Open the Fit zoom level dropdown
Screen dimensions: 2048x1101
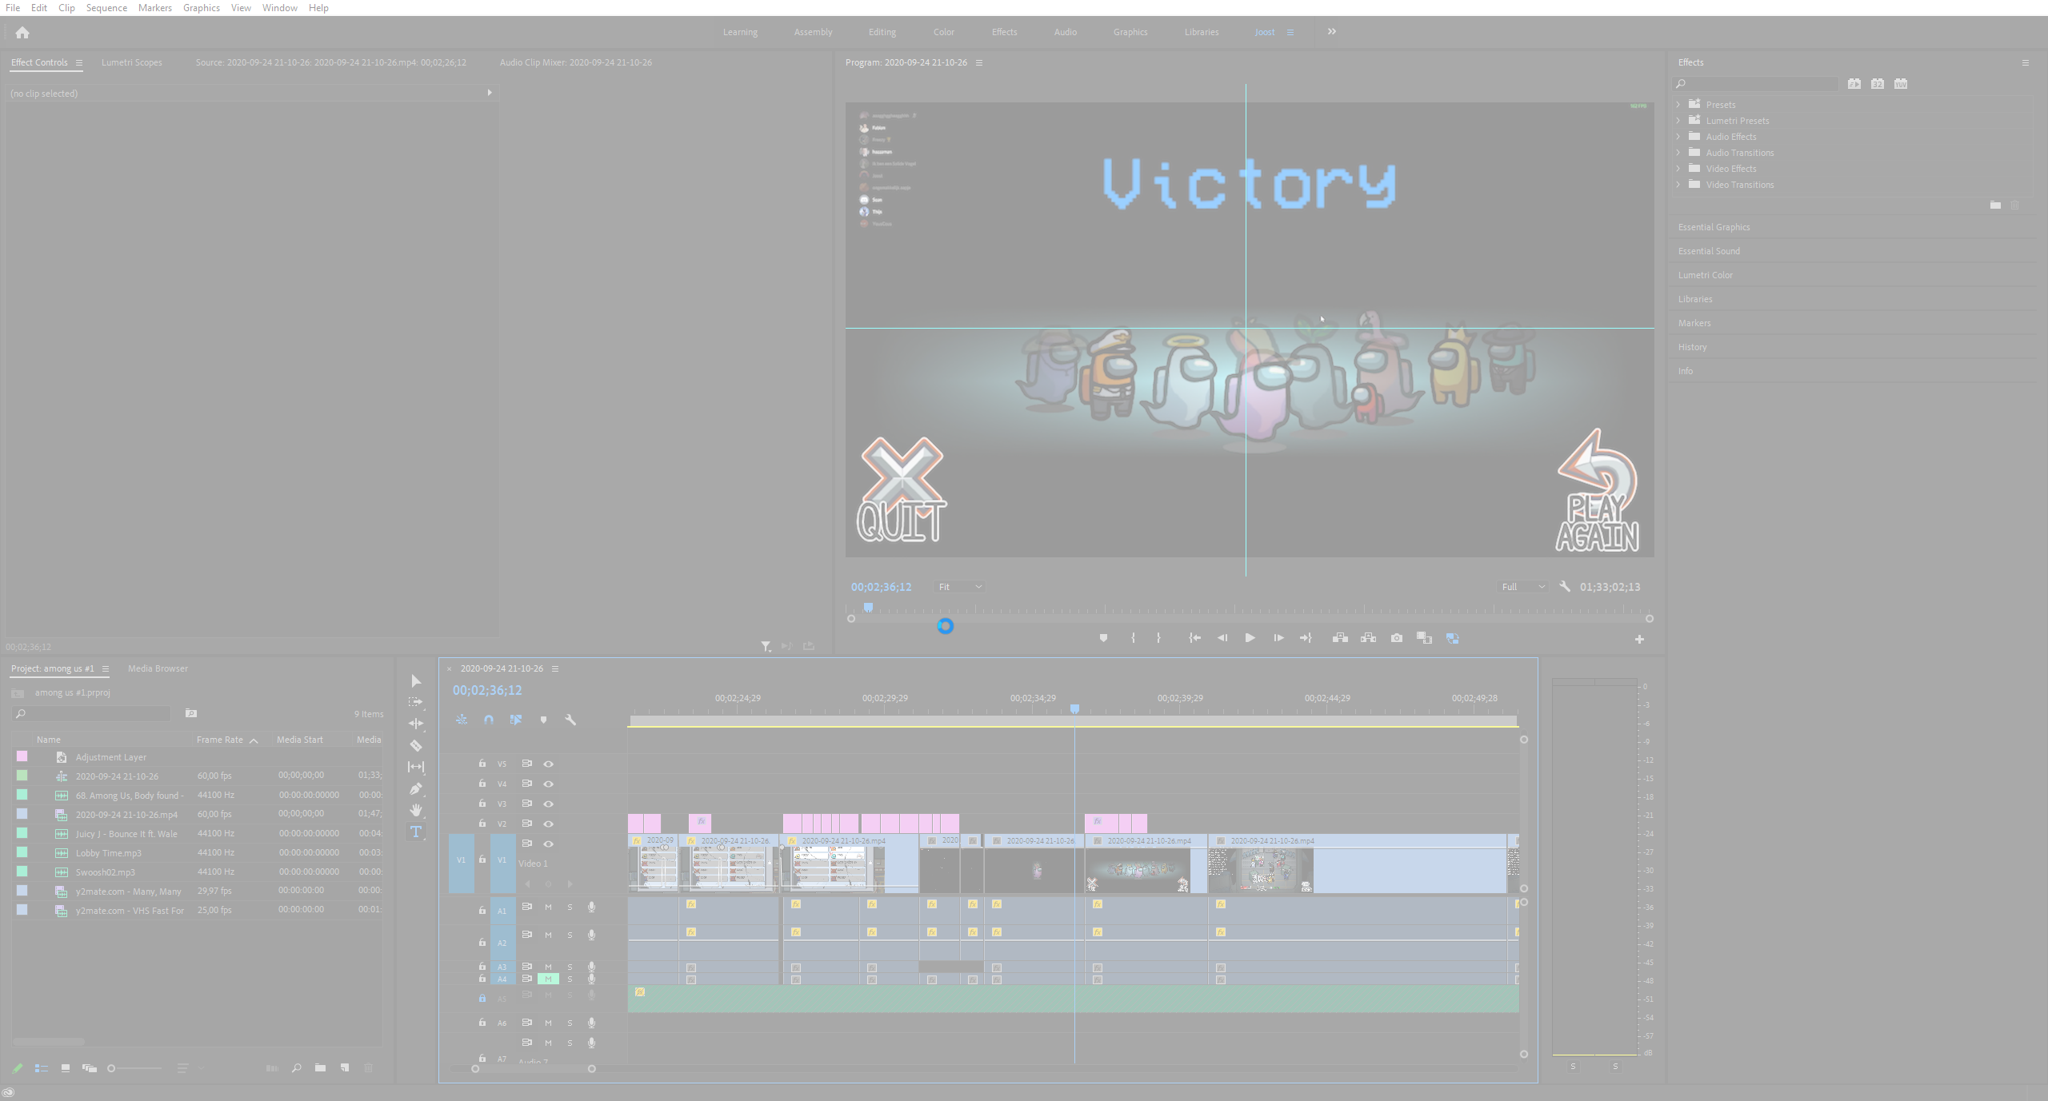(x=959, y=587)
